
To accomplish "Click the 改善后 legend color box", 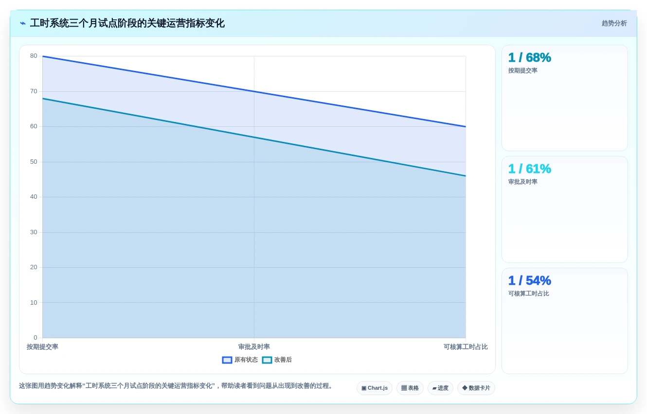I will [x=267, y=360].
